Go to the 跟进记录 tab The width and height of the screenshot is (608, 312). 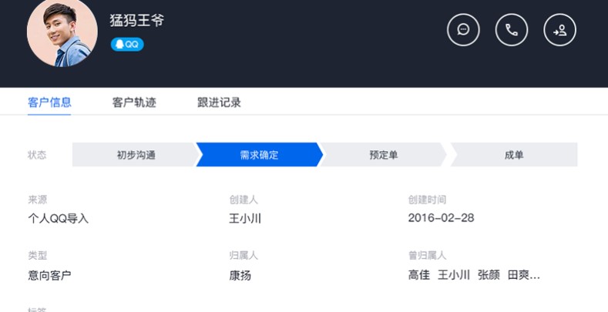click(x=219, y=102)
